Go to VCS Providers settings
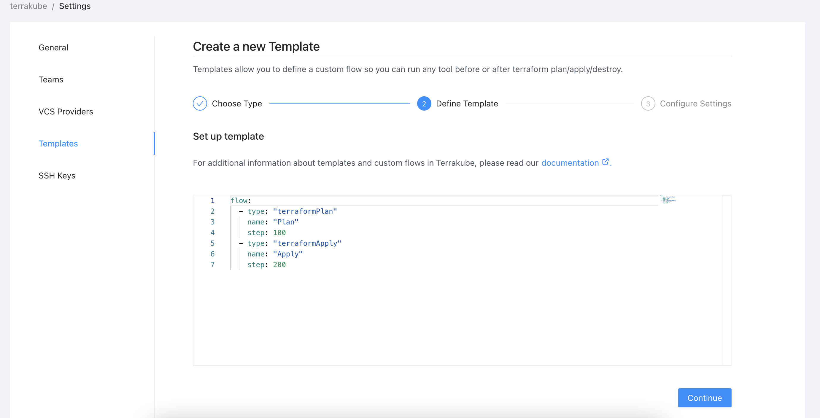The height and width of the screenshot is (418, 820). pos(66,112)
